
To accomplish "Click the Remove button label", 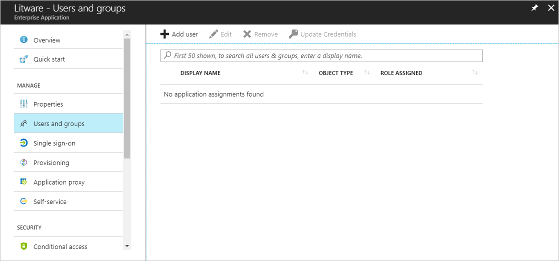I will click(266, 34).
